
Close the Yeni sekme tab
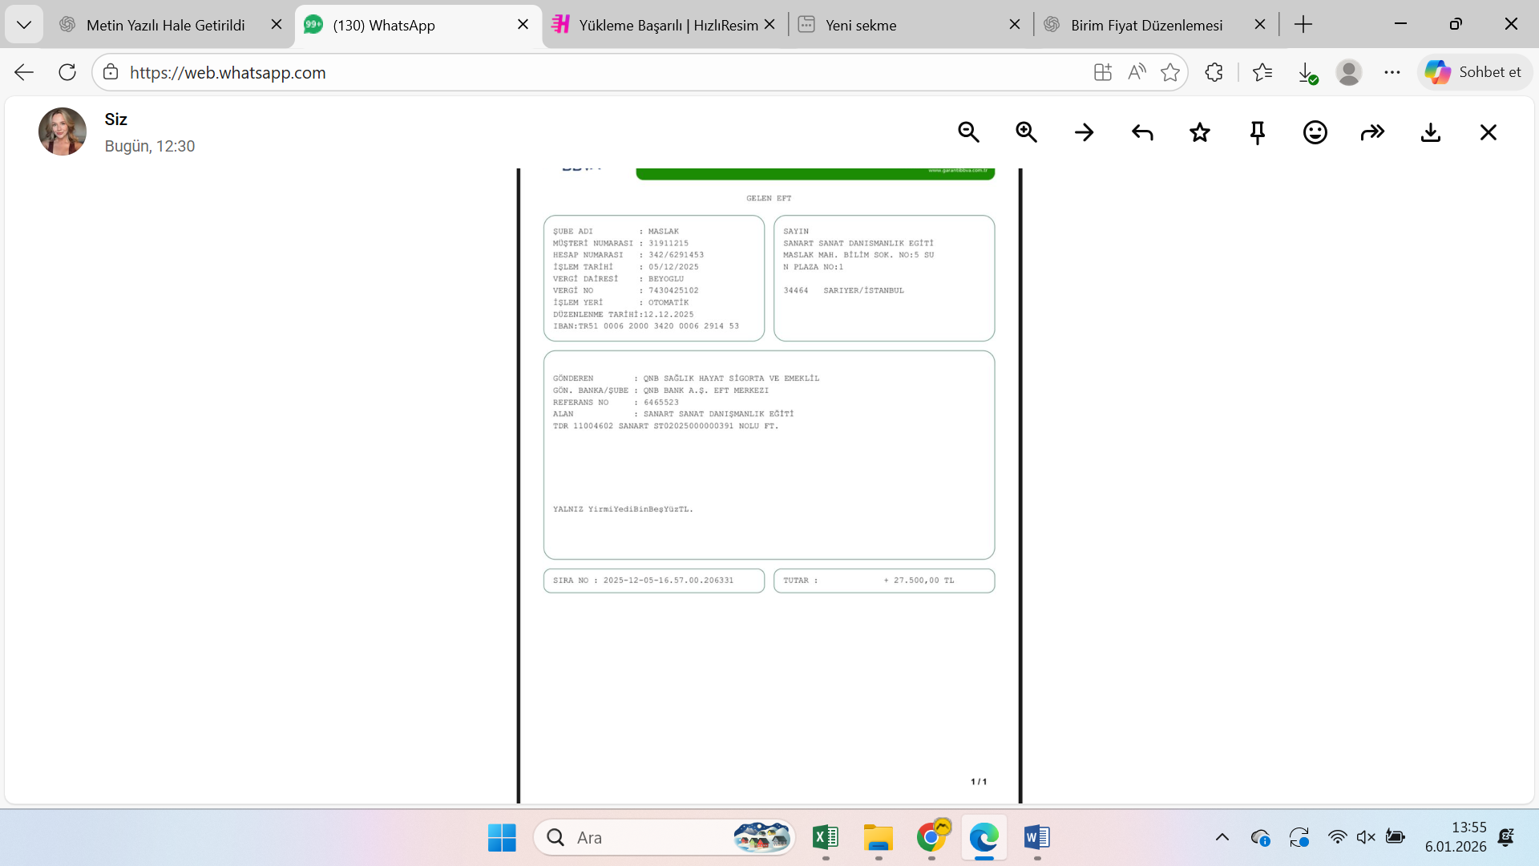click(1015, 25)
